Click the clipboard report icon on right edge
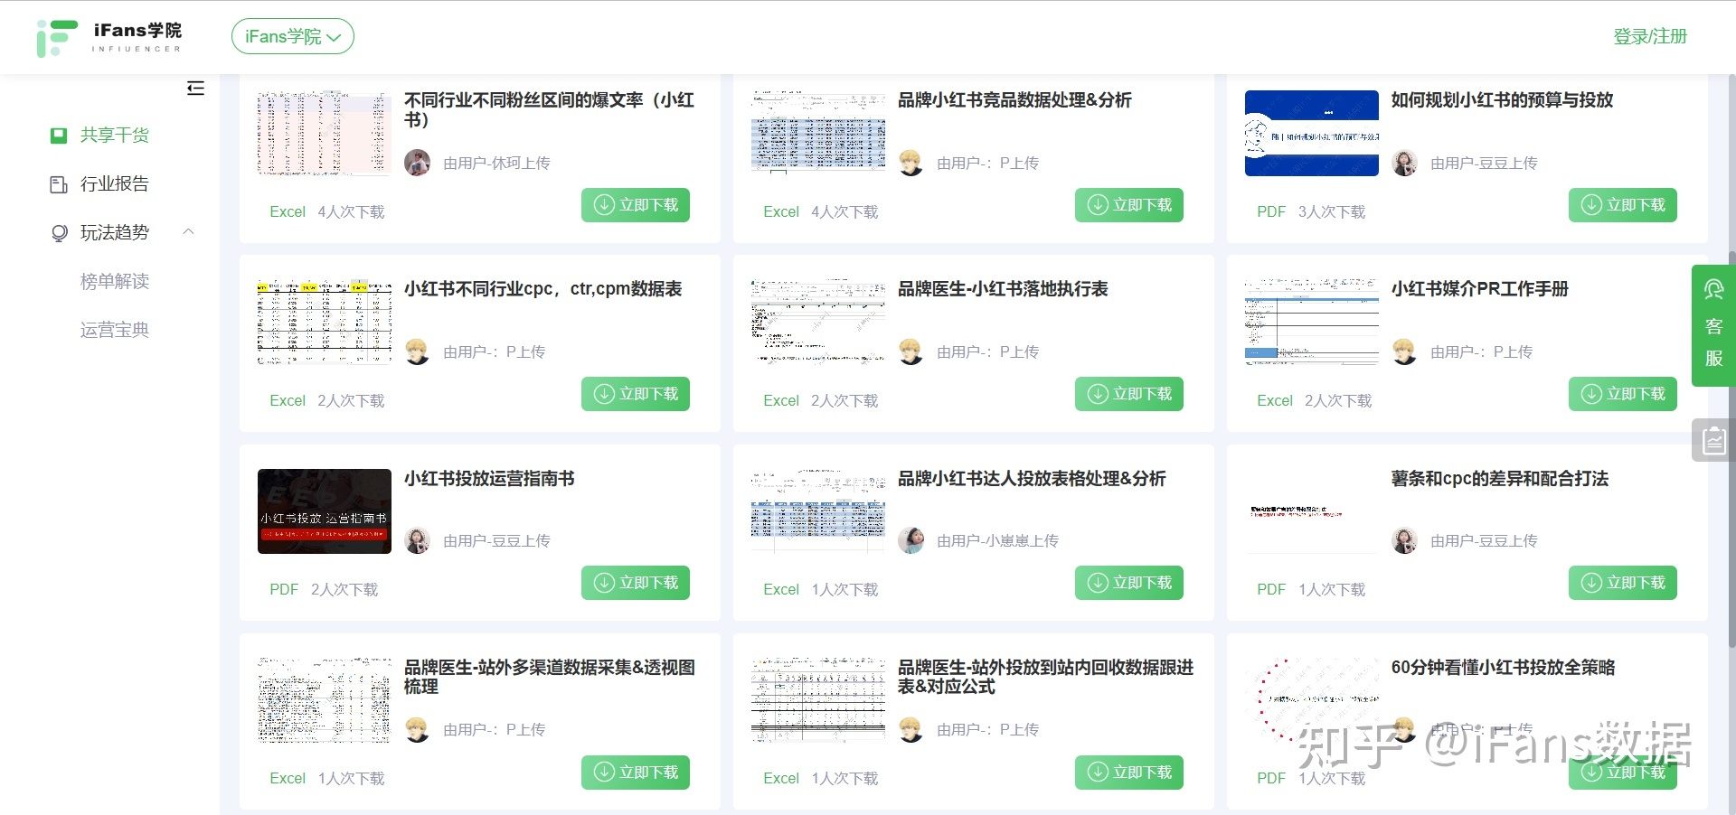 pos(1713,440)
